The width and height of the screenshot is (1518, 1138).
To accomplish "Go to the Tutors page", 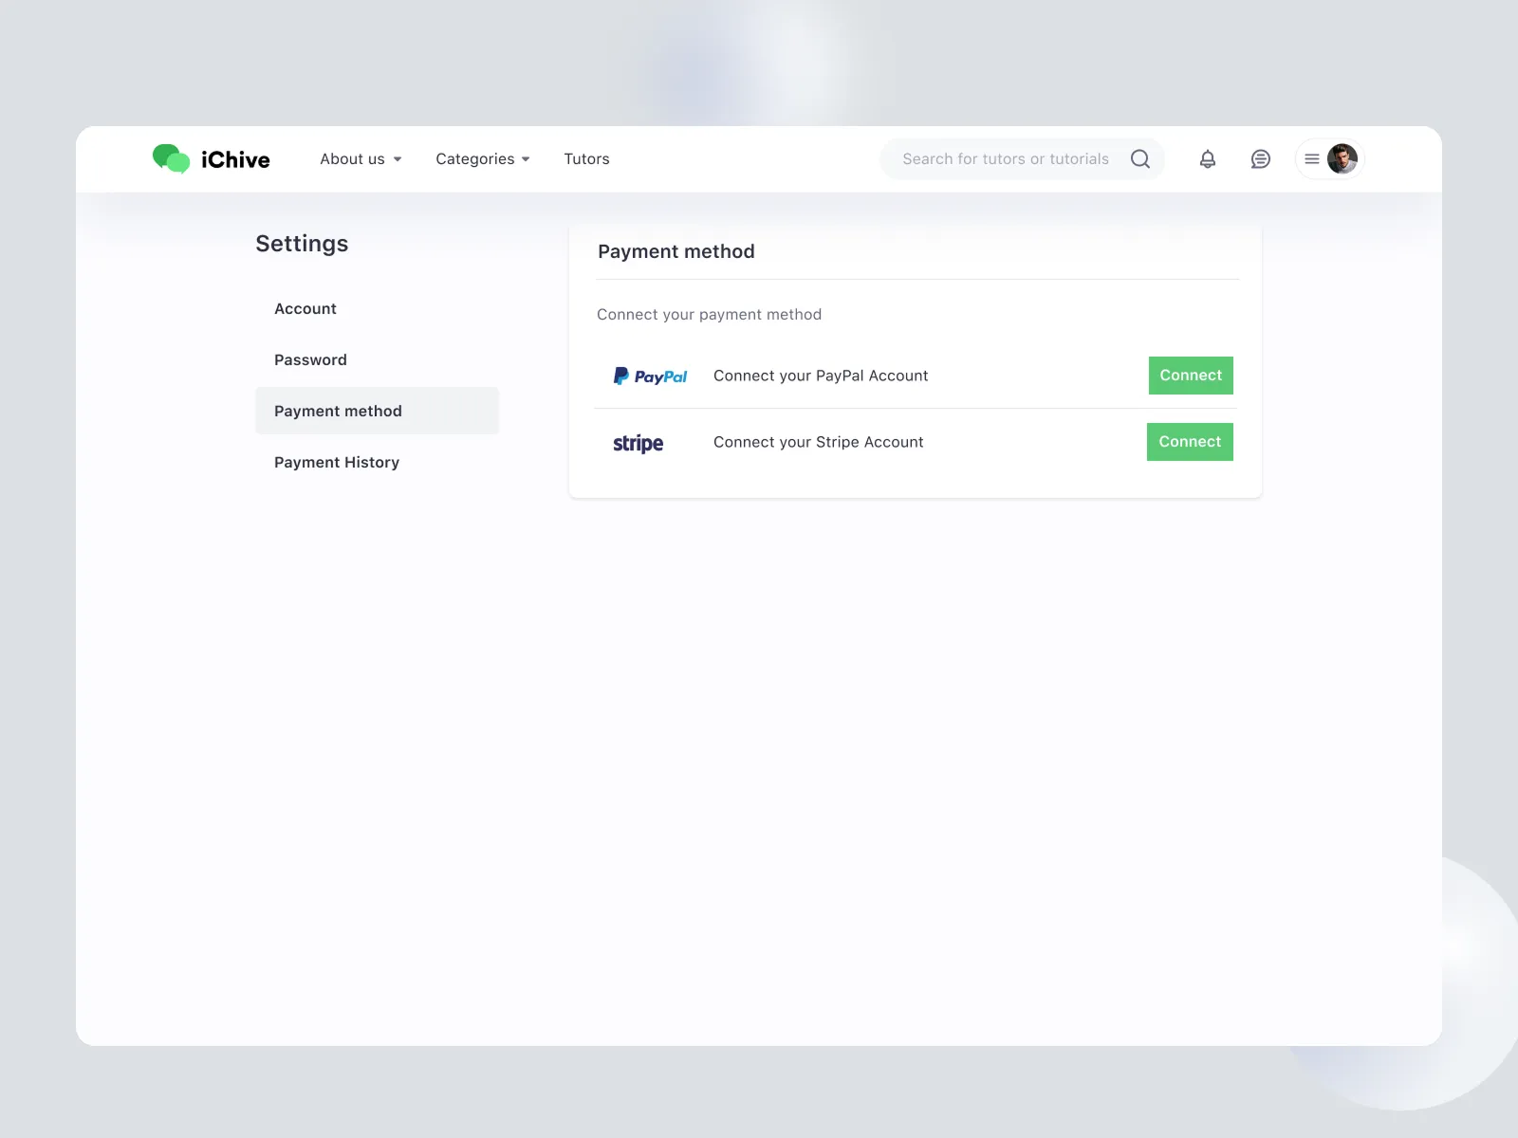I will tap(586, 159).
